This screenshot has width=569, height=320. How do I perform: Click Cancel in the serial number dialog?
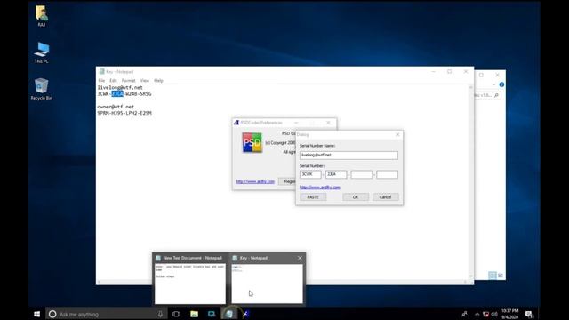pyautogui.click(x=385, y=197)
